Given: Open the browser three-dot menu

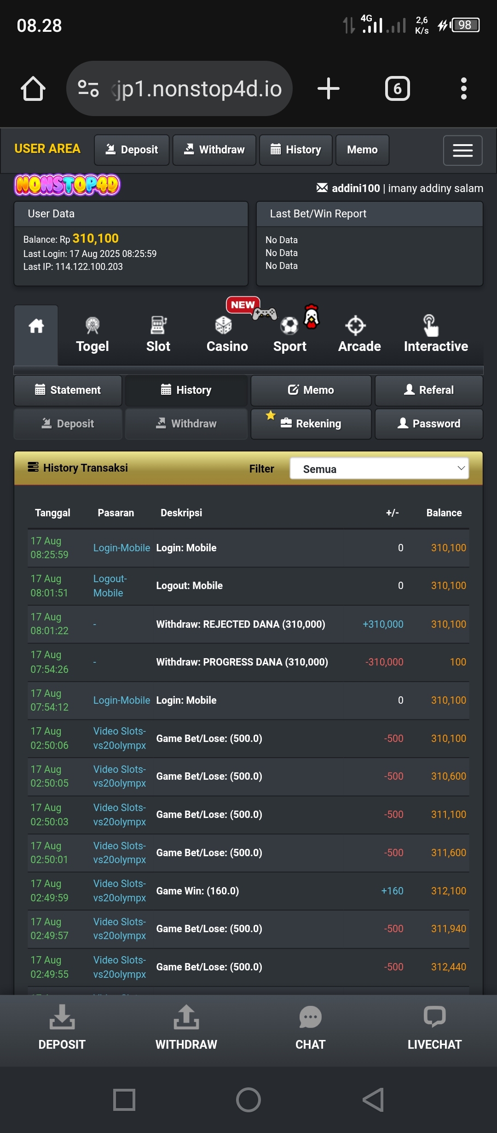Looking at the screenshot, I should (x=463, y=88).
